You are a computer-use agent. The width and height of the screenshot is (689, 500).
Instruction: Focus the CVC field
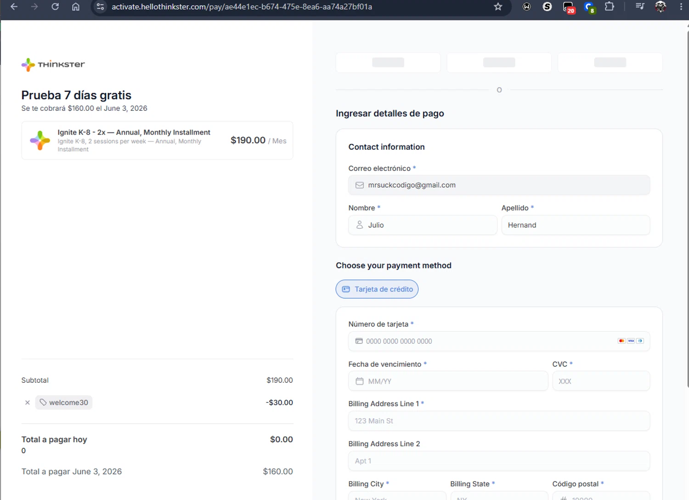[x=601, y=381]
